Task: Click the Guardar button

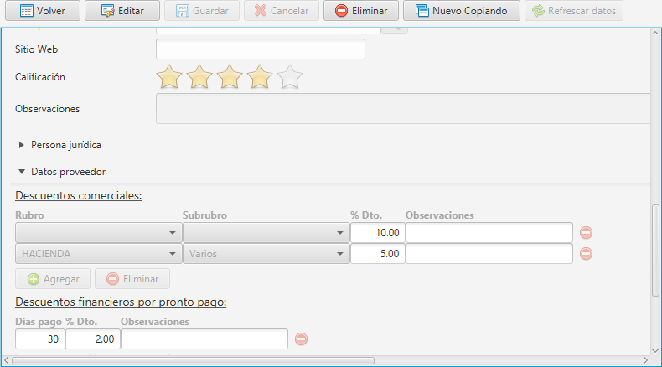Action: pyautogui.click(x=202, y=11)
